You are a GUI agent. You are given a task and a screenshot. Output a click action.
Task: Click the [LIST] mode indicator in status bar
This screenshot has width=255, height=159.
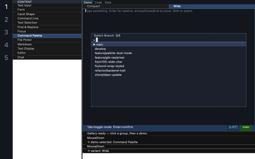(233, 127)
